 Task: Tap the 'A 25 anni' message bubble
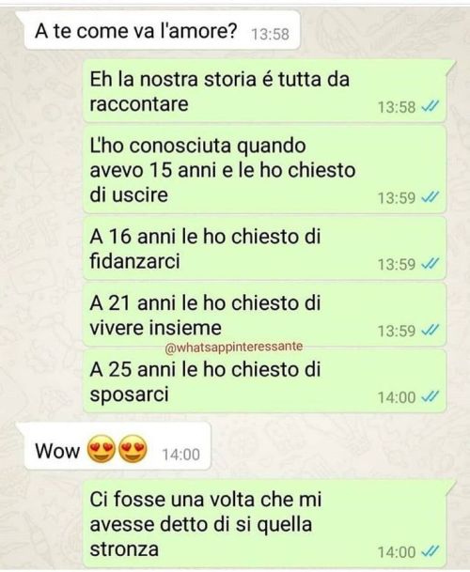pyautogui.click(x=265, y=381)
